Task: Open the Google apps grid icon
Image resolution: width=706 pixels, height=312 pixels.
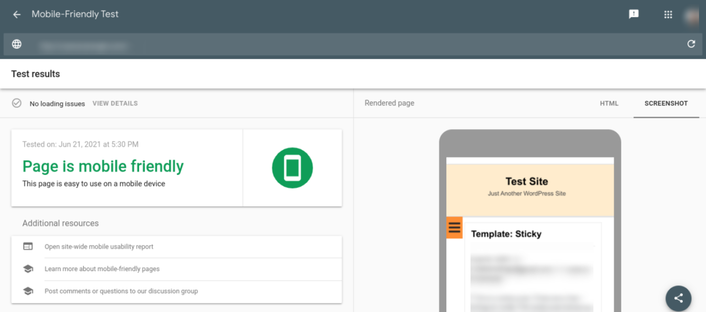Action: pyautogui.click(x=668, y=15)
